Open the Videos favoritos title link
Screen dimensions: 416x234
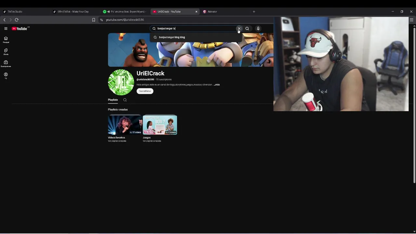point(116,137)
